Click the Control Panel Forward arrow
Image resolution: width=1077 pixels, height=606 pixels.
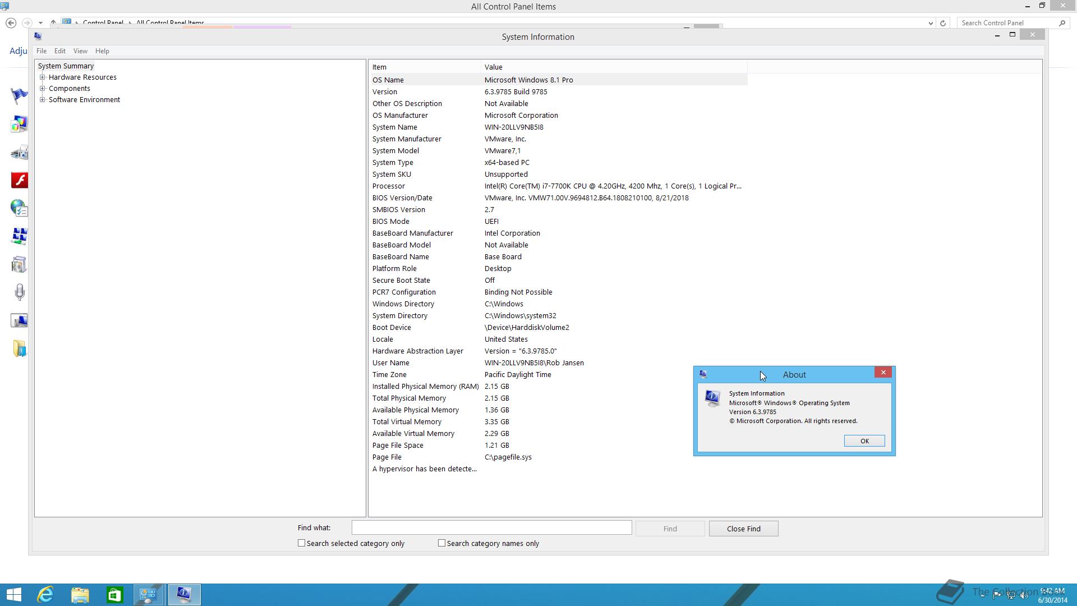(26, 23)
